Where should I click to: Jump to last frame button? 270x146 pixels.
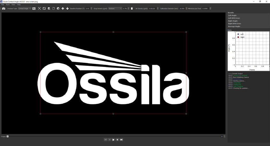[121, 140]
